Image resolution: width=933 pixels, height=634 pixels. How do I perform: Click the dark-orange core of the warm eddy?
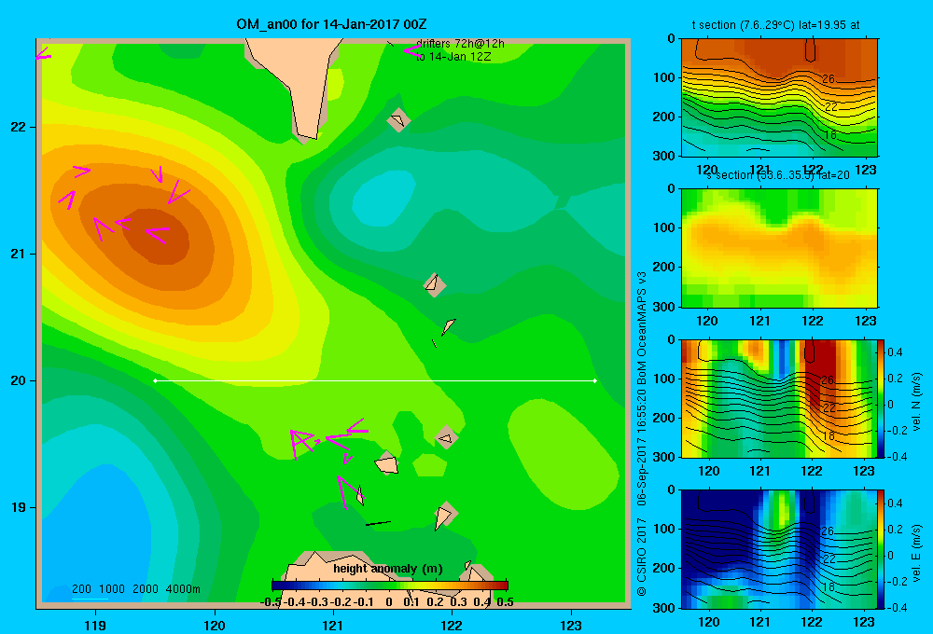[x=157, y=236]
